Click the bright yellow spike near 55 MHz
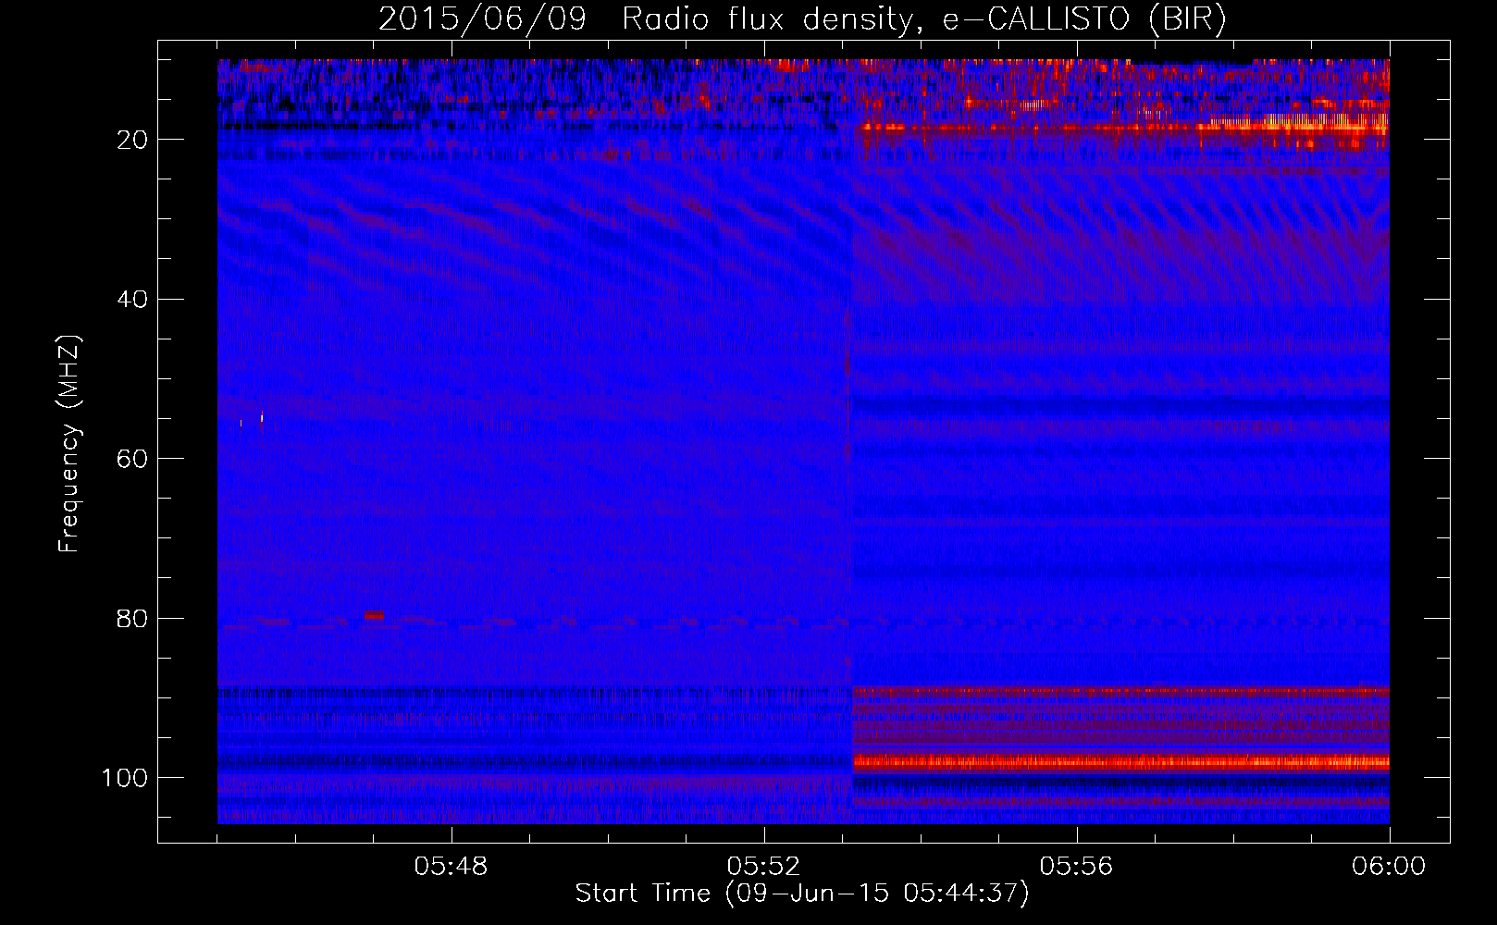1497x925 pixels. pos(262,418)
